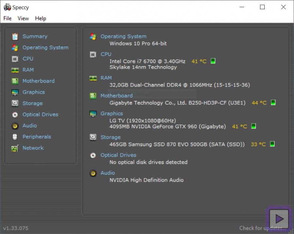Click the 'No optical disk drives detected' text
294x234 pixels.
tap(149, 162)
